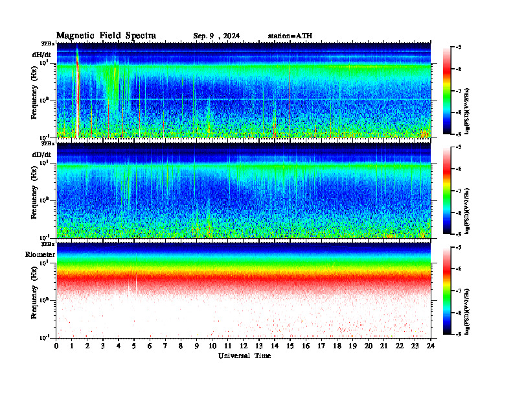Image resolution: width=513 pixels, height=397 pixels.
Task: Click the dH/dt panel color bar
Action: tap(447, 90)
